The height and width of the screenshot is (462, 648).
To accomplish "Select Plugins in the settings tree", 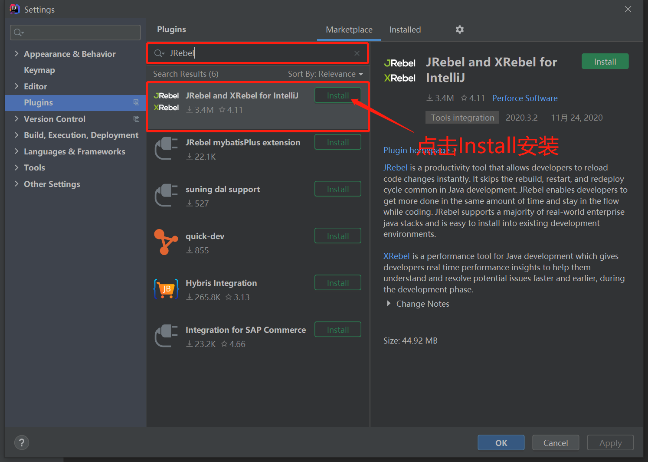I will coord(75,102).
